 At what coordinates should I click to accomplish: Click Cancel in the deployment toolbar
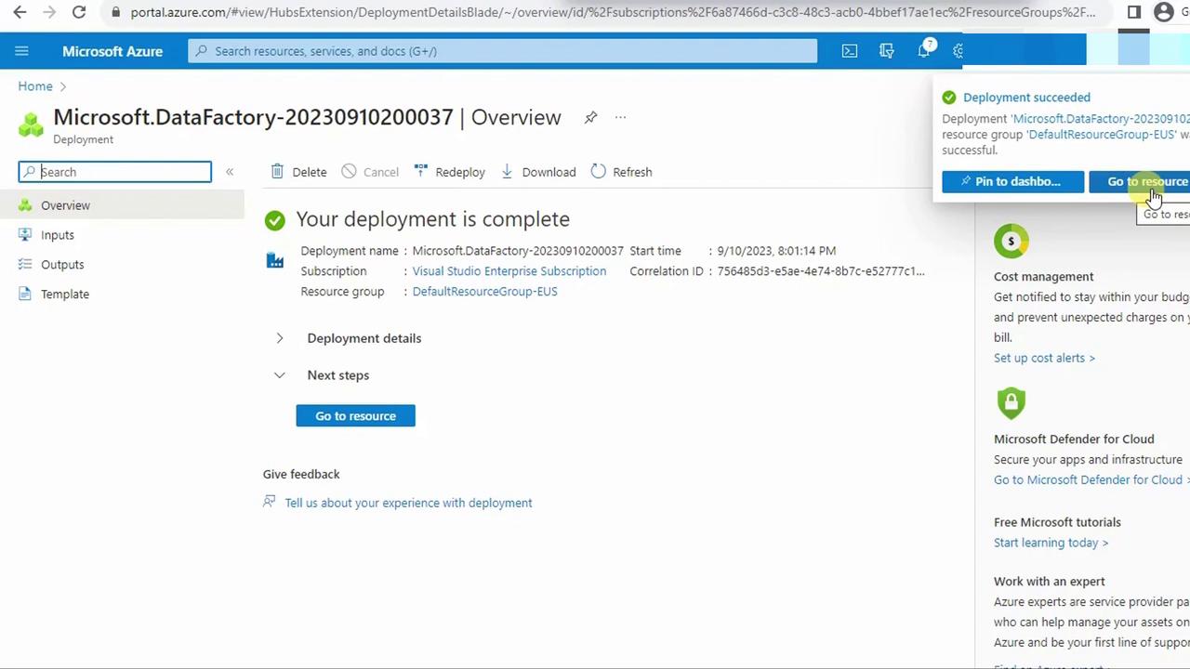[x=370, y=172]
